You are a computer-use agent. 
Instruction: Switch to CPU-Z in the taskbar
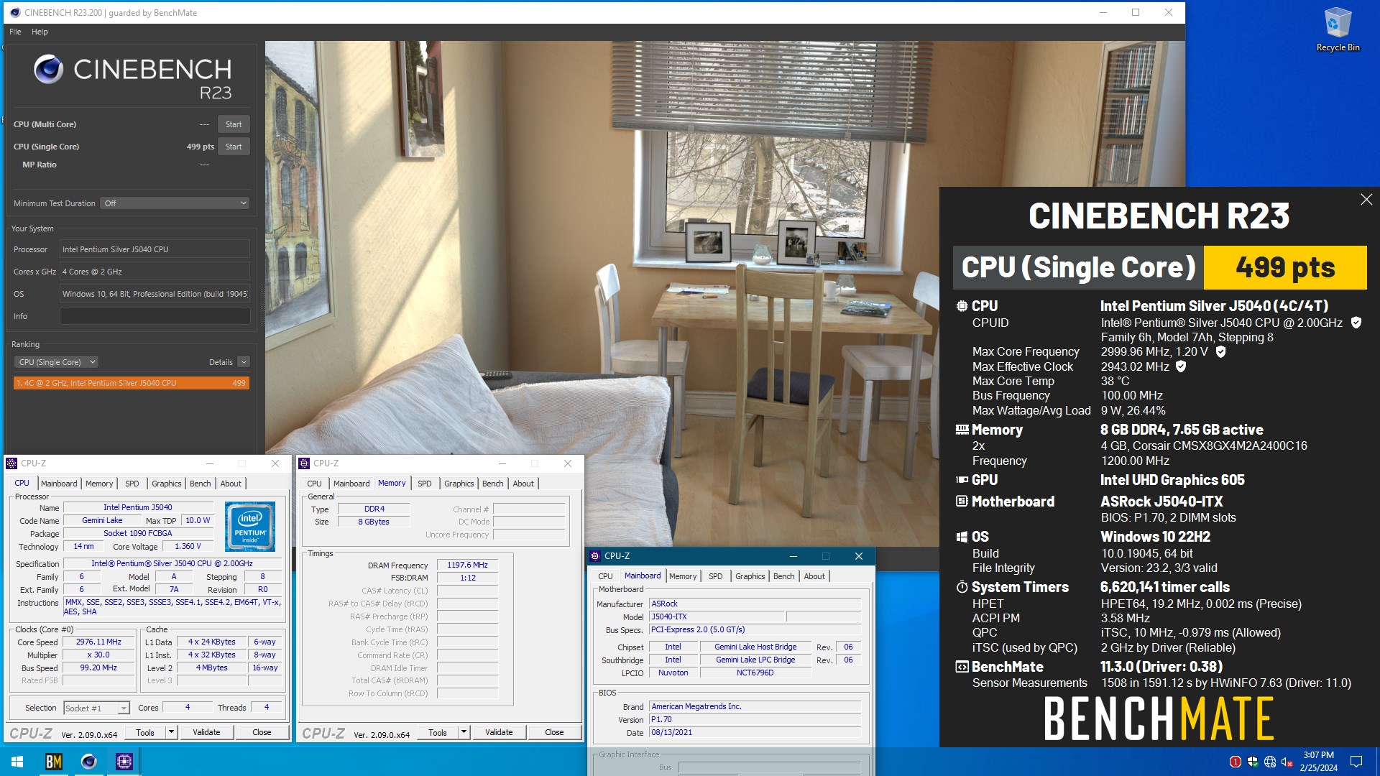coord(124,762)
